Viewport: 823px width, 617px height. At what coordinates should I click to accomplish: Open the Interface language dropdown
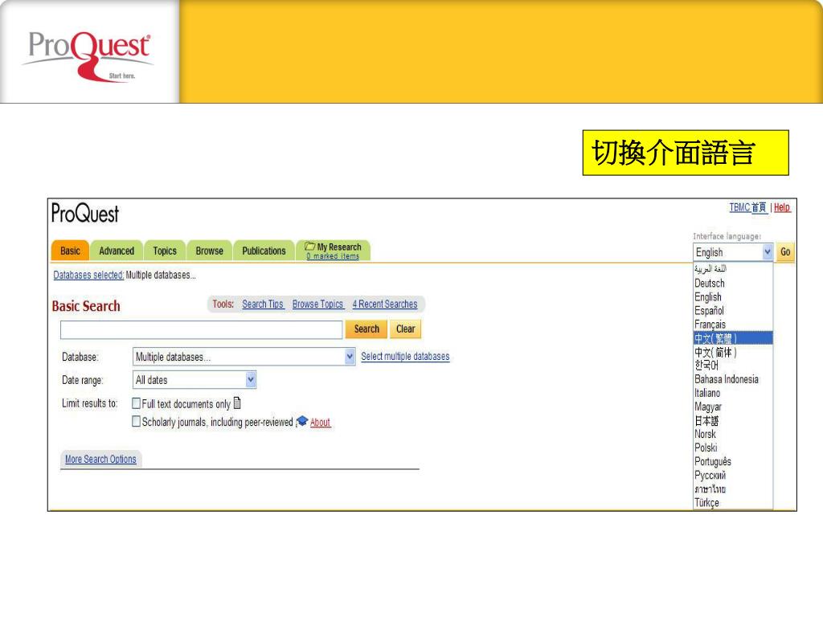tap(733, 251)
